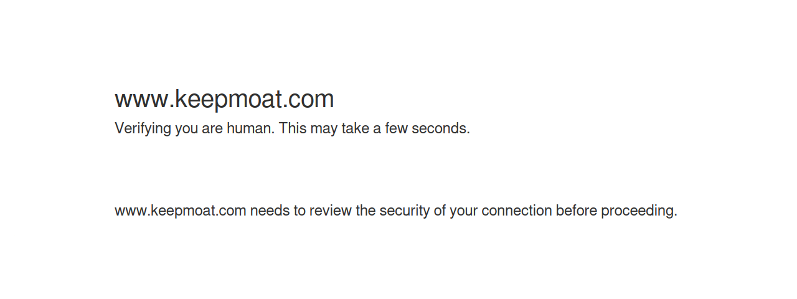The width and height of the screenshot is (797, 299).
Task: Click the word 'few' in the subtitle
Action: click(396, 128)
